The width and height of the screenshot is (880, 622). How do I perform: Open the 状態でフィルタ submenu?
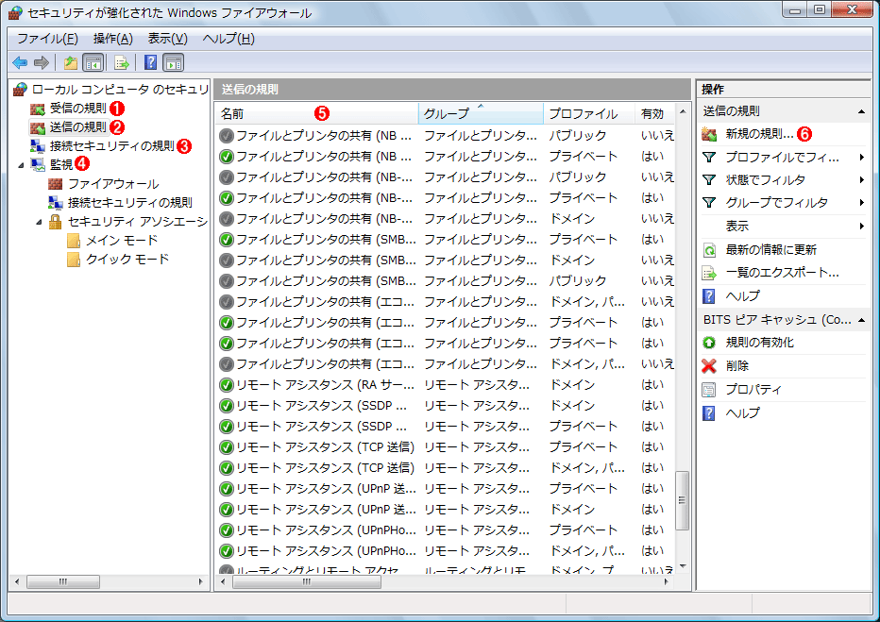[783, 180]
